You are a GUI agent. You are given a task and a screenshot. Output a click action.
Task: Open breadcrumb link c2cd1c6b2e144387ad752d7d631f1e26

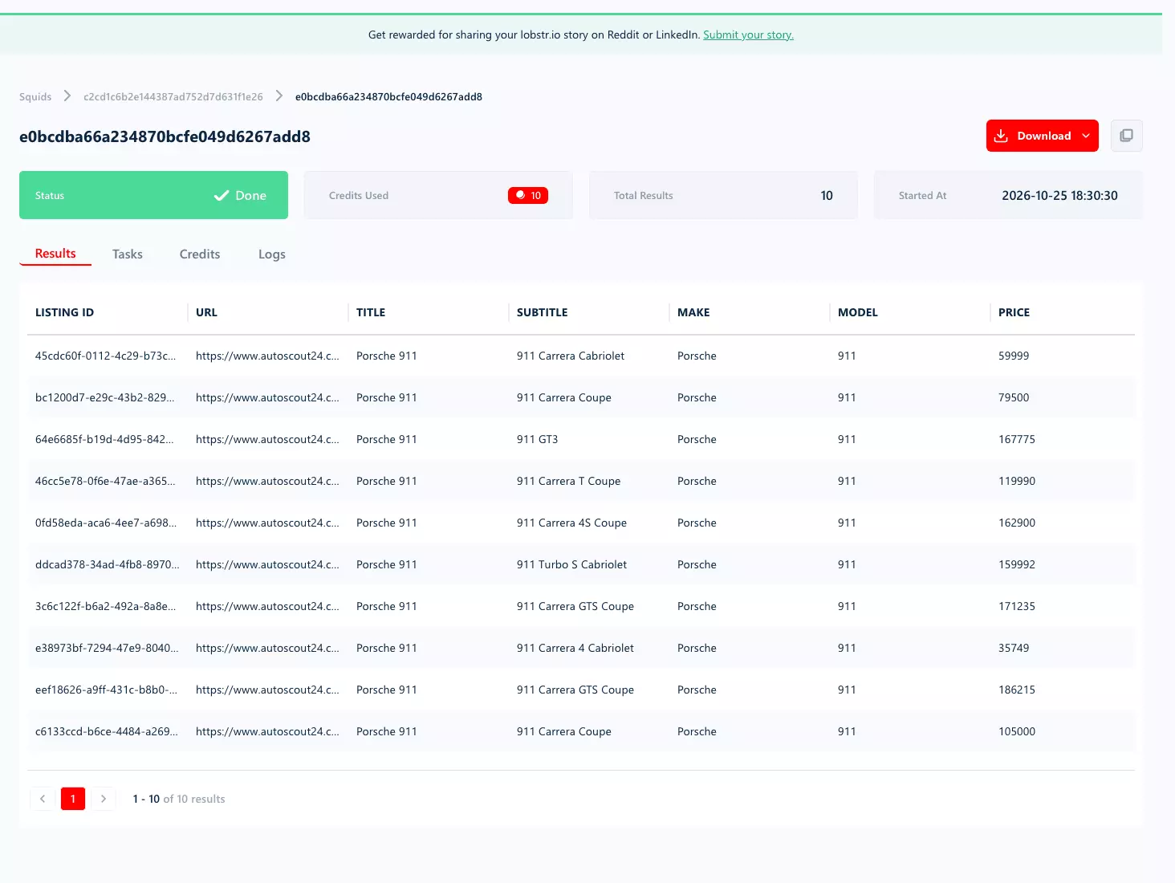point(173,96)
